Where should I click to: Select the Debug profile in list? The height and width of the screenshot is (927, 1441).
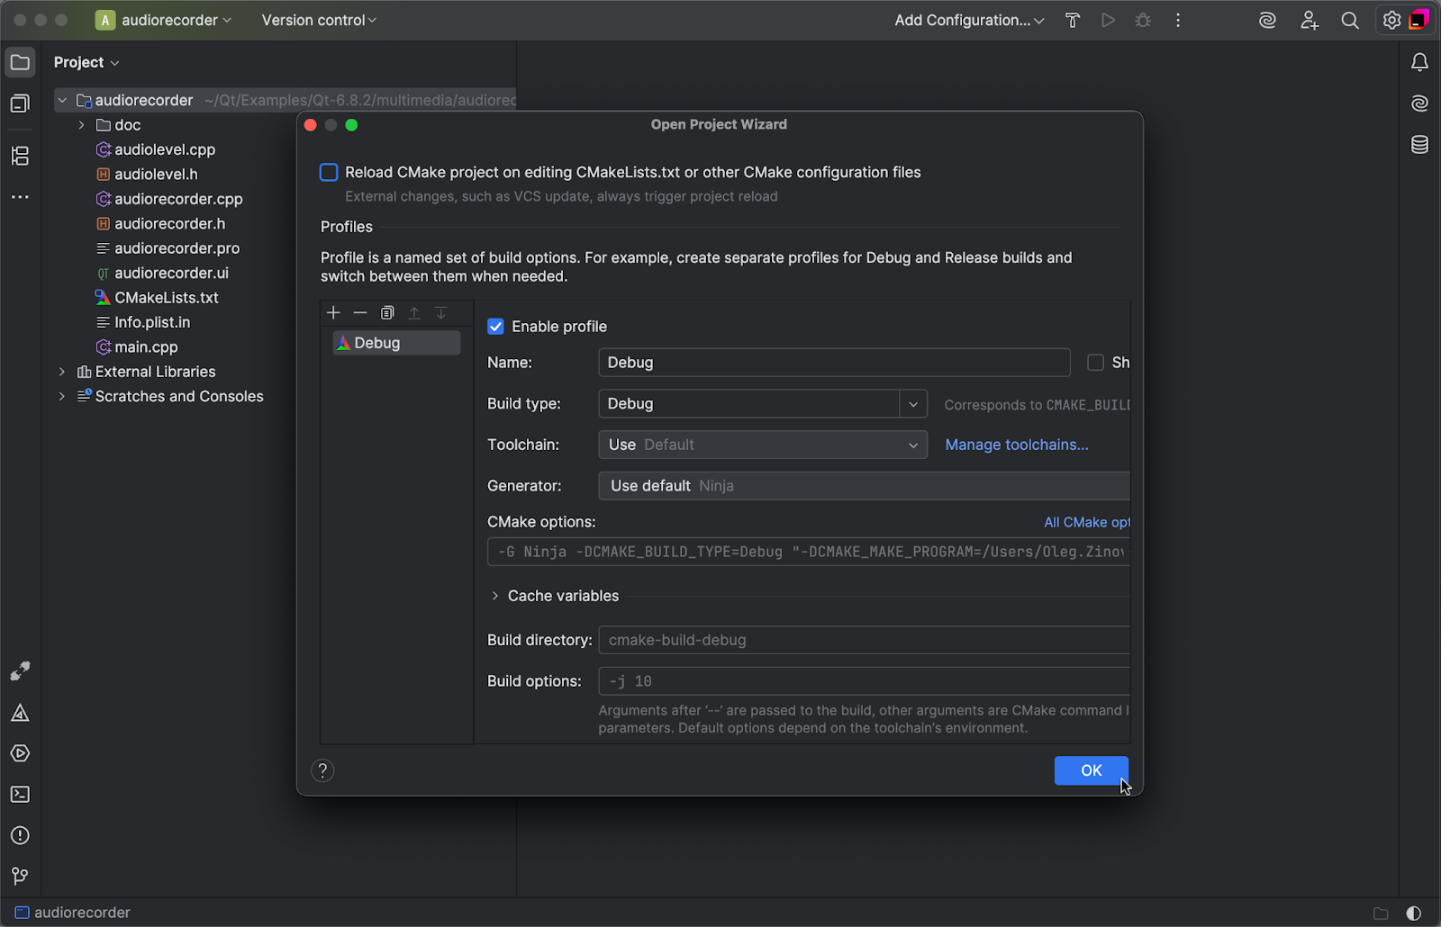click(x=396, y=343)
